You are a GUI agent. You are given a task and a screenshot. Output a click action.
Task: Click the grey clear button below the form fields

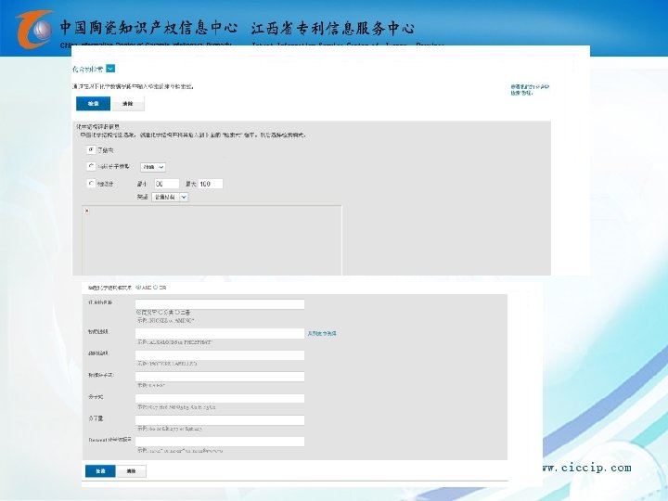point(131,471)
